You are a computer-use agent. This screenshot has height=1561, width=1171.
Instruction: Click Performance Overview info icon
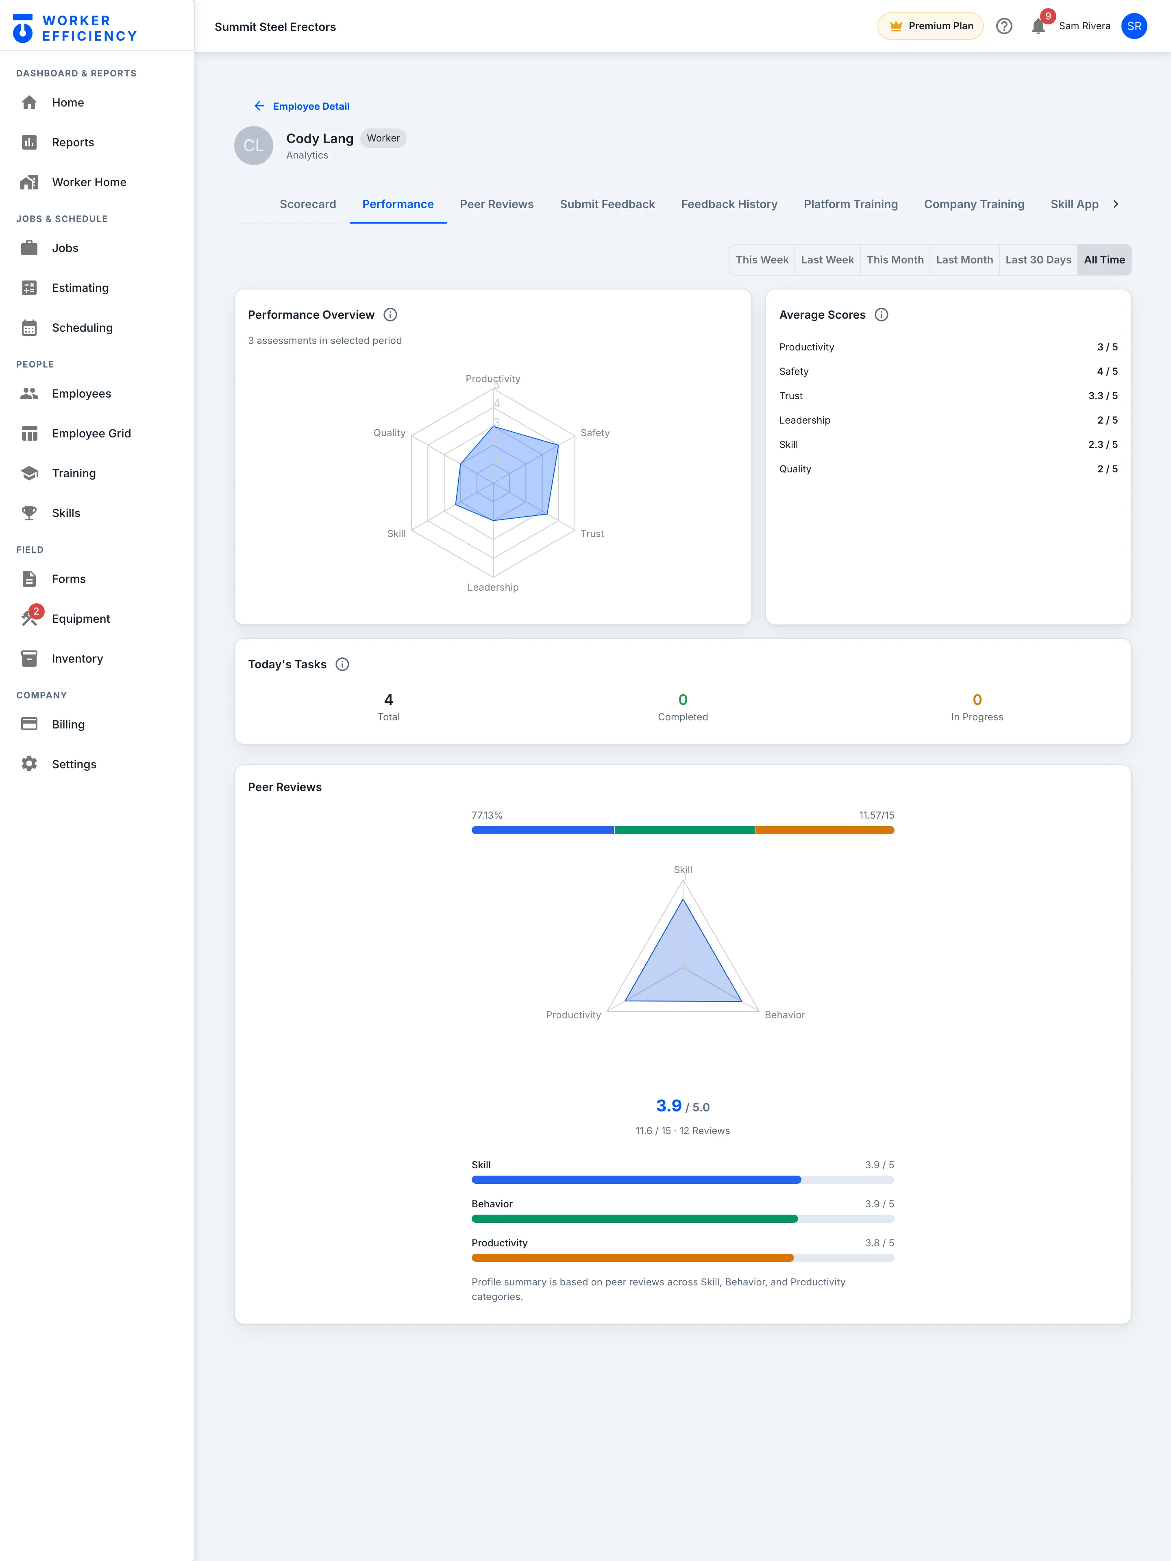tap(390, 315)
